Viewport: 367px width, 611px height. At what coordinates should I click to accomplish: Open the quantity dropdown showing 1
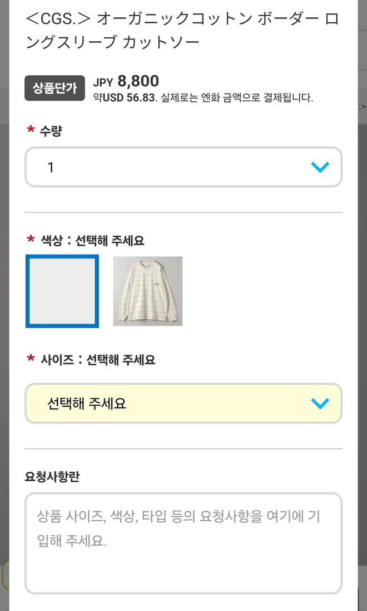(x=183, y=167)
